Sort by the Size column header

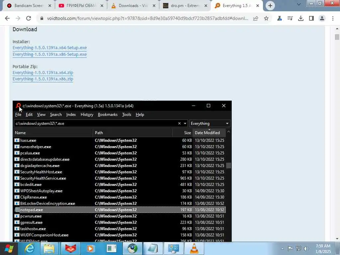click(x=182, y=133)
